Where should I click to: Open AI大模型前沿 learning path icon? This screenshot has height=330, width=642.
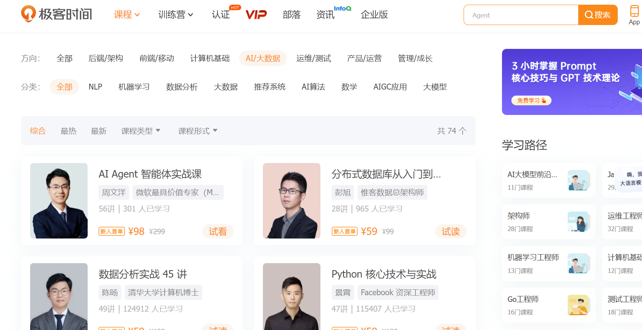point(578,180)
